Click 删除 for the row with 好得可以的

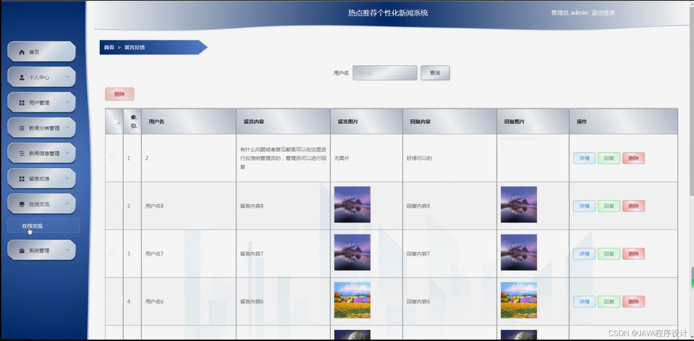coord(634,158)
